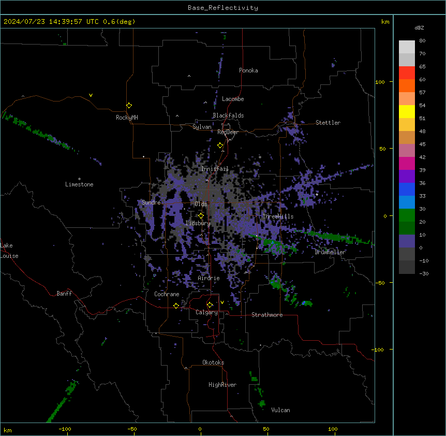The width and height of the screenshot is (446, 436).
Task: Click the yellow marker below Cochrane
Action: point(176,306)
